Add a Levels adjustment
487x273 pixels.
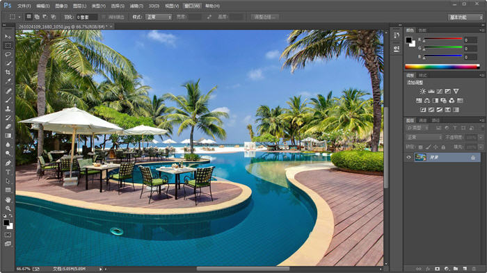pos(431,91)
